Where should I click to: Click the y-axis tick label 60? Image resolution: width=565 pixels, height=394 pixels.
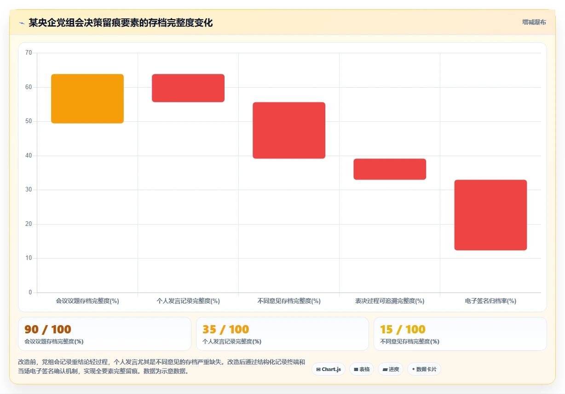point(29,87)
